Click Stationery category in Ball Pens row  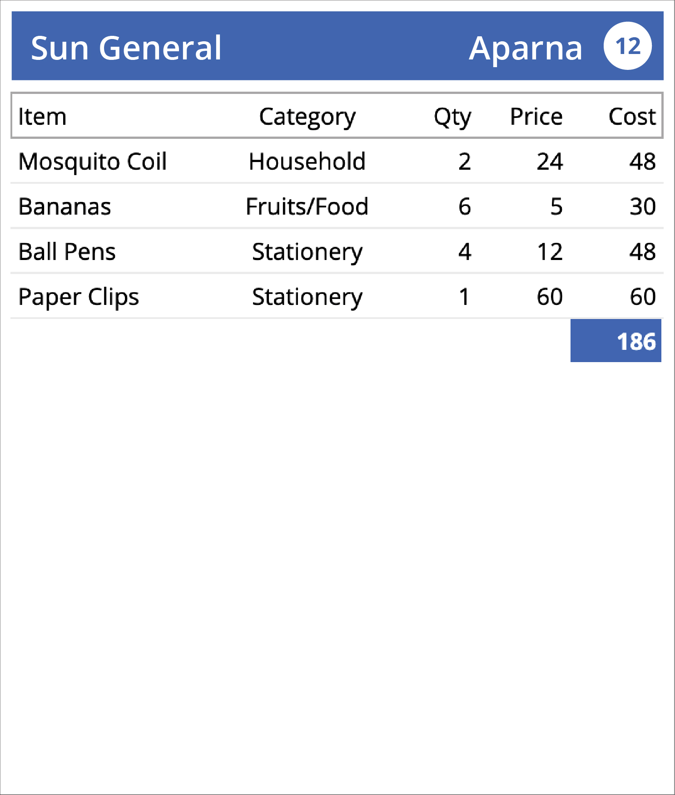click(307, 252)
